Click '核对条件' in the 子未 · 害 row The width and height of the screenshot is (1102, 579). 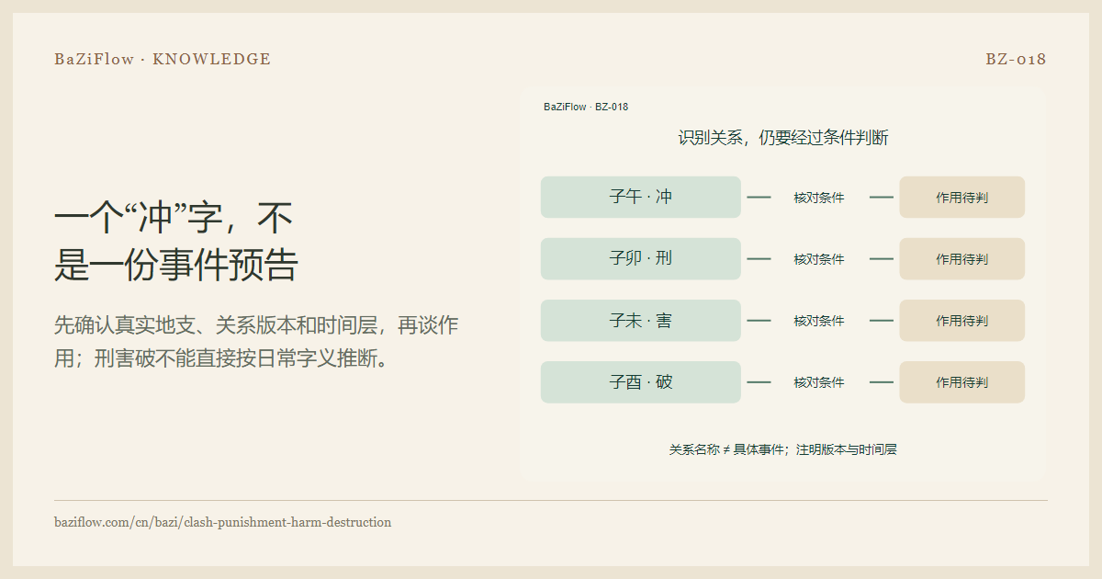coord(819,321)
